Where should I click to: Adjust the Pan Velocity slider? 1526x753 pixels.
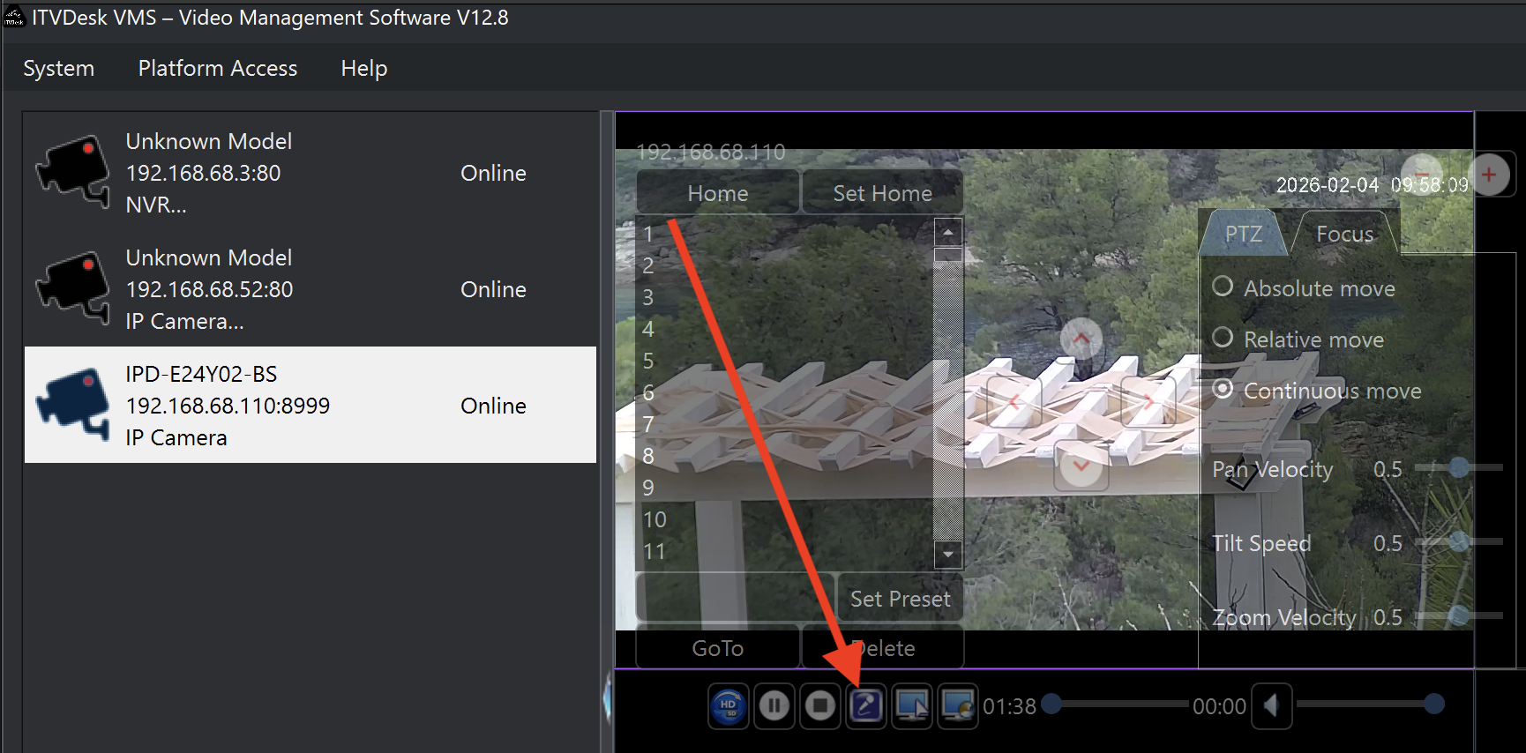pyautogui.click(x=1459, y=468)
